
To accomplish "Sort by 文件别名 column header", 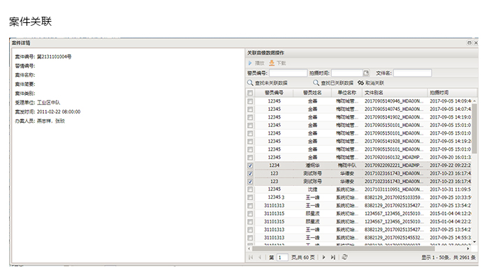I will pos(394,93).
